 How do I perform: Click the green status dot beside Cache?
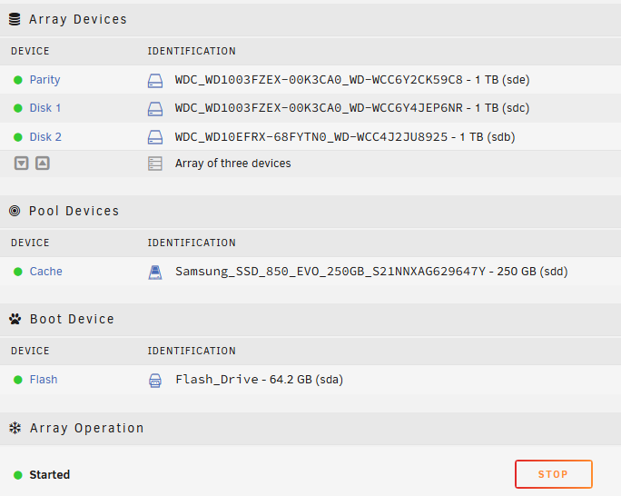click(x=18, y=272)
